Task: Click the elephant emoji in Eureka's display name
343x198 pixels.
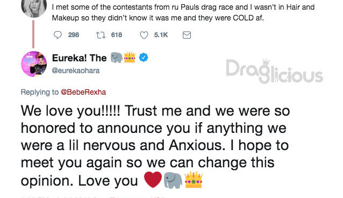Action: [x=116, y=58]
